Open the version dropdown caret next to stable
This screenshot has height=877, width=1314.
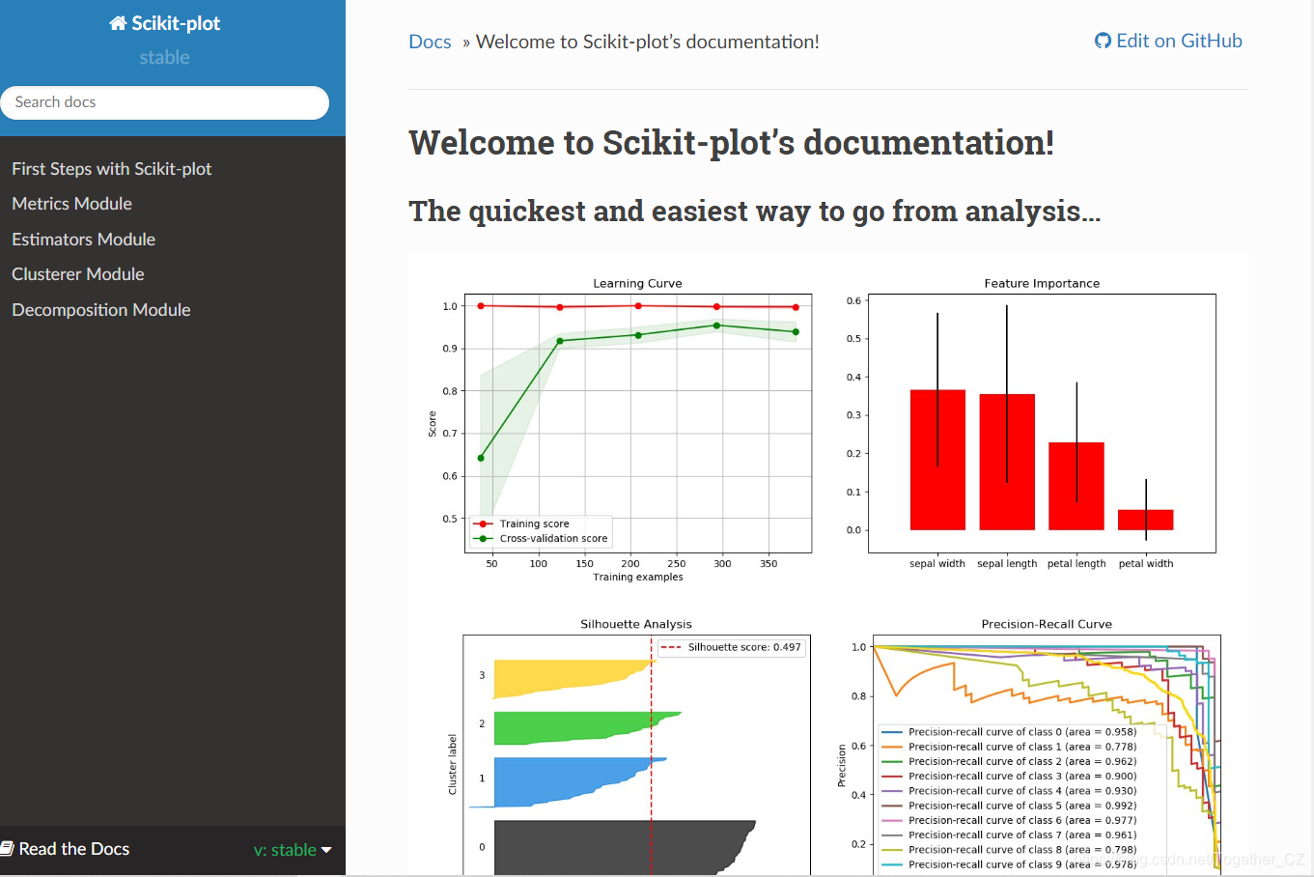(x=328, y=850)
